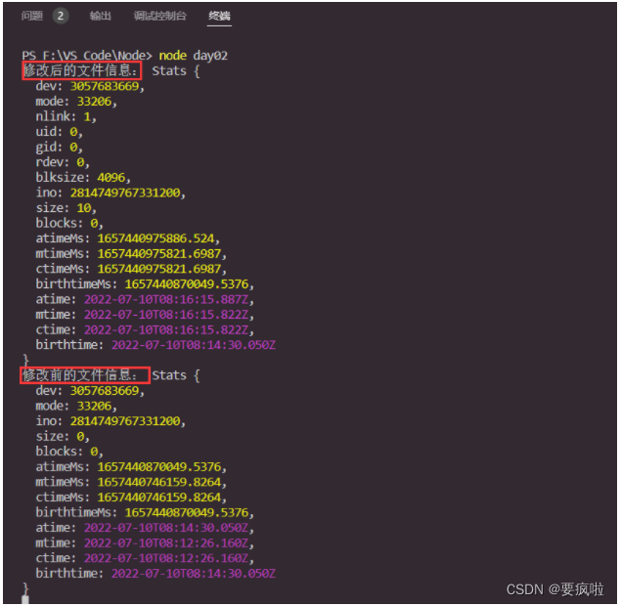This screenshot has width=620, height=606.
Task: Click the '修改后的文件信息:' label text
Action: [80, 70]
